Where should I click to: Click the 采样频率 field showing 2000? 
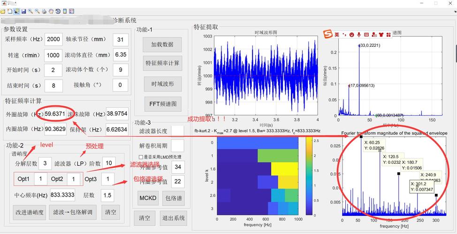tap(53, 39)
